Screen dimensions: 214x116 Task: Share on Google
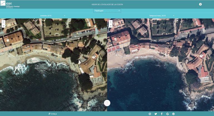[x=167, y=114]
